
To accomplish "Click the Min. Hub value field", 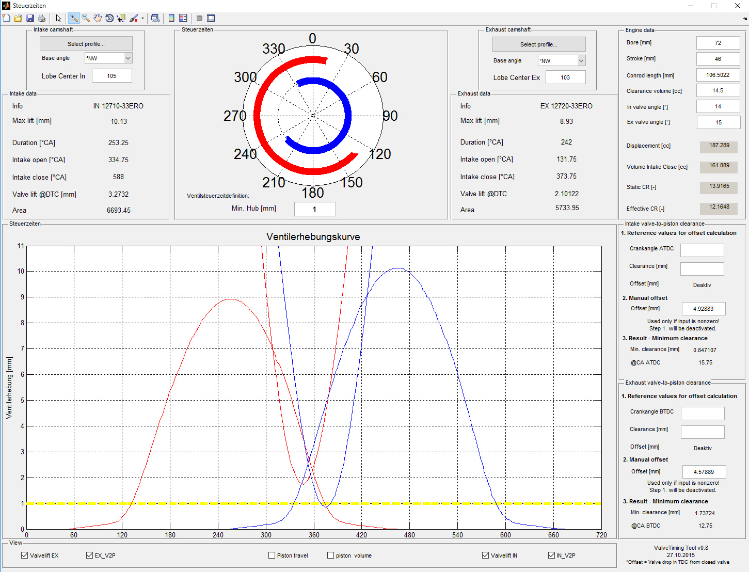I will click(x=314, y=209).
